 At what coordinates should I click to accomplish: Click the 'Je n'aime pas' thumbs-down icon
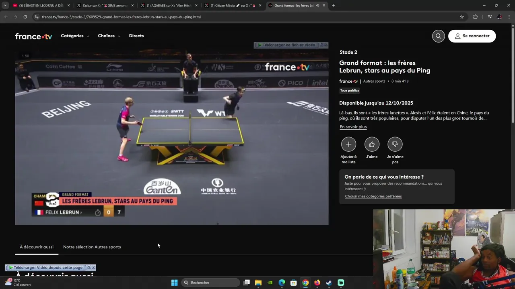pyautogui.click(x=395, y=144)
